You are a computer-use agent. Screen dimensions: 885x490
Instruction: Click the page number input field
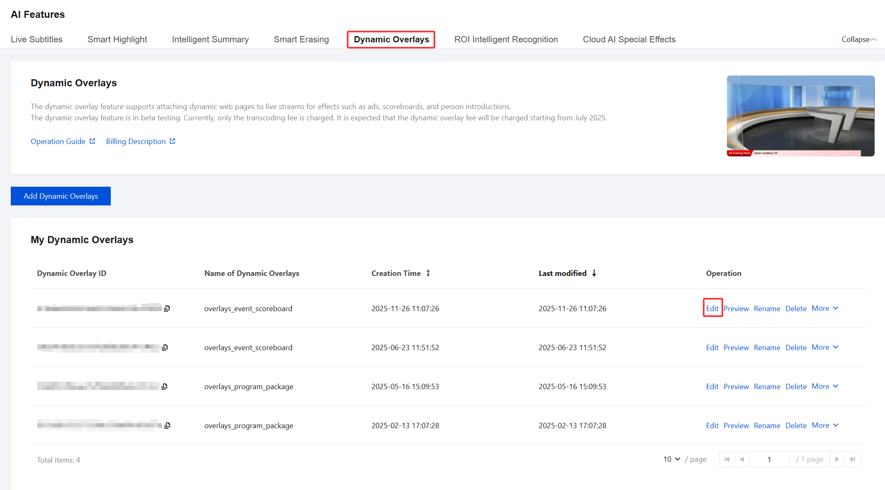tap(769, 459)
